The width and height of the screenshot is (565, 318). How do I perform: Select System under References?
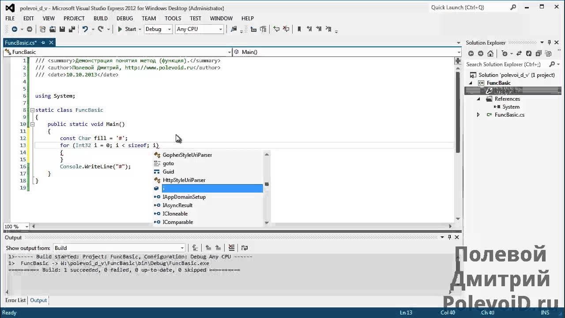[511, 107]
